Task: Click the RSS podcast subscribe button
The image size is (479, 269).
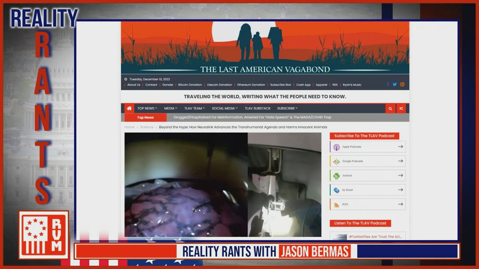Action: pyautogui.click(x=367, y=204)
